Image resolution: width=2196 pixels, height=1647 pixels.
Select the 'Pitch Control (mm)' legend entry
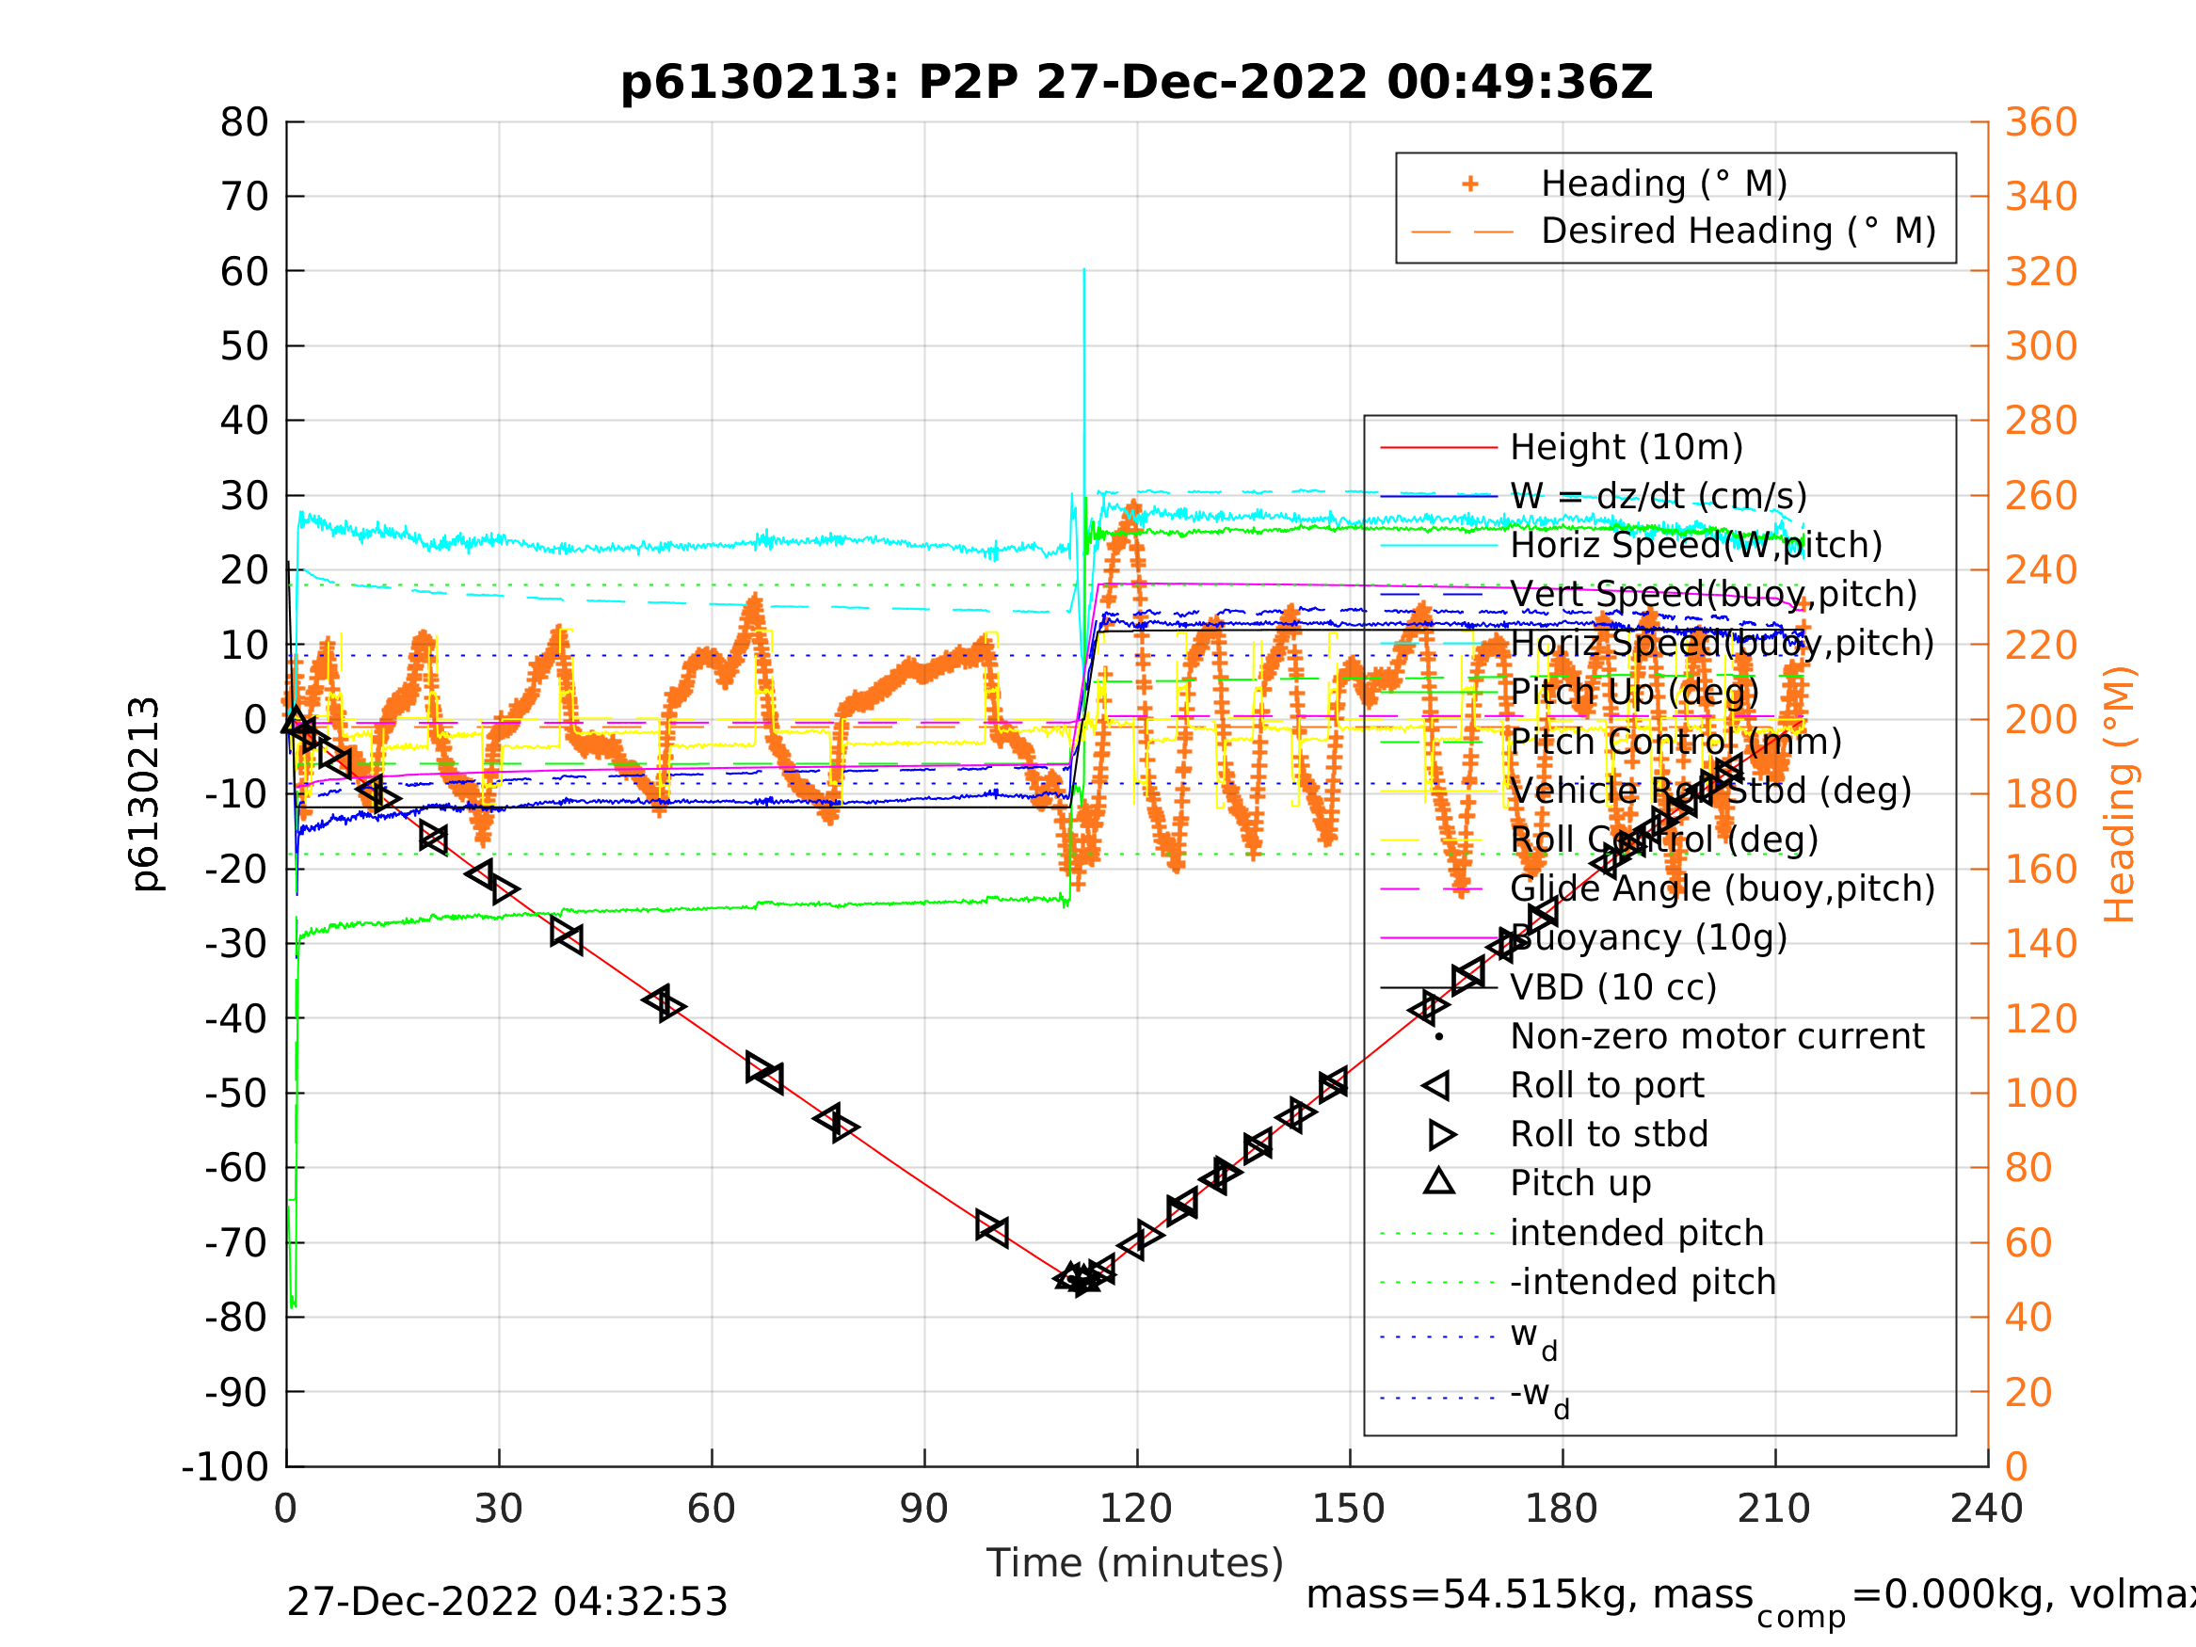[x=1675, y=742]
